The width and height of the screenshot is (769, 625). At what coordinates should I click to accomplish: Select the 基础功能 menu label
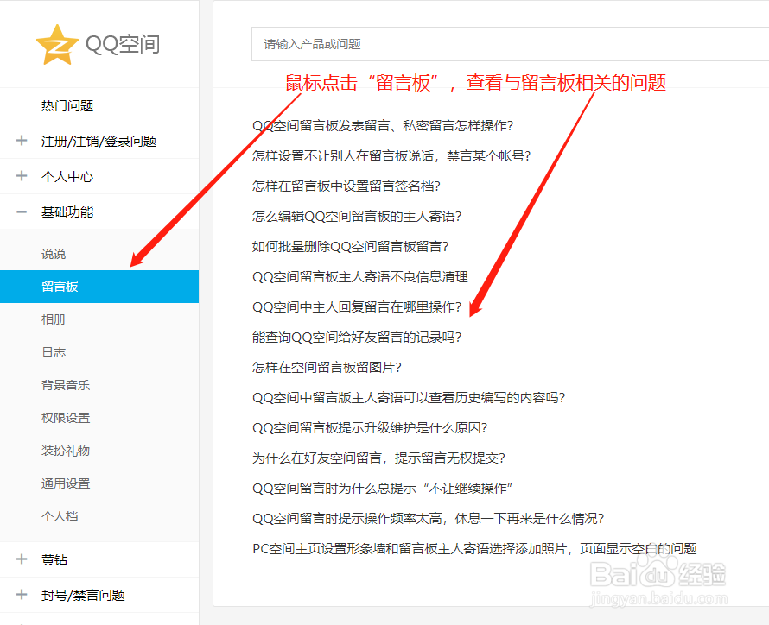67,212
